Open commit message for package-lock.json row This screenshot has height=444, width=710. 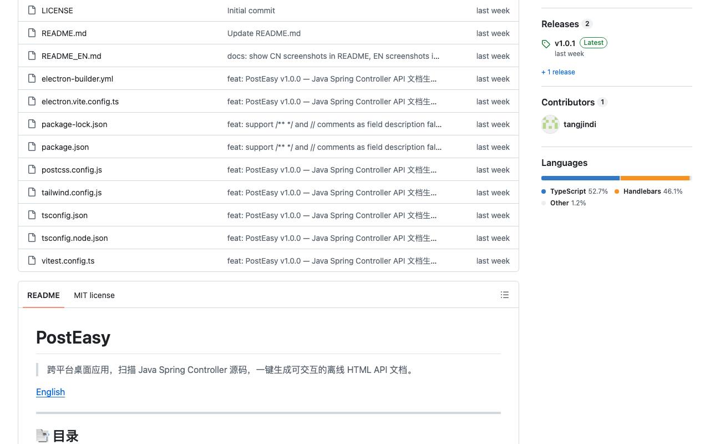click(334, 124)
